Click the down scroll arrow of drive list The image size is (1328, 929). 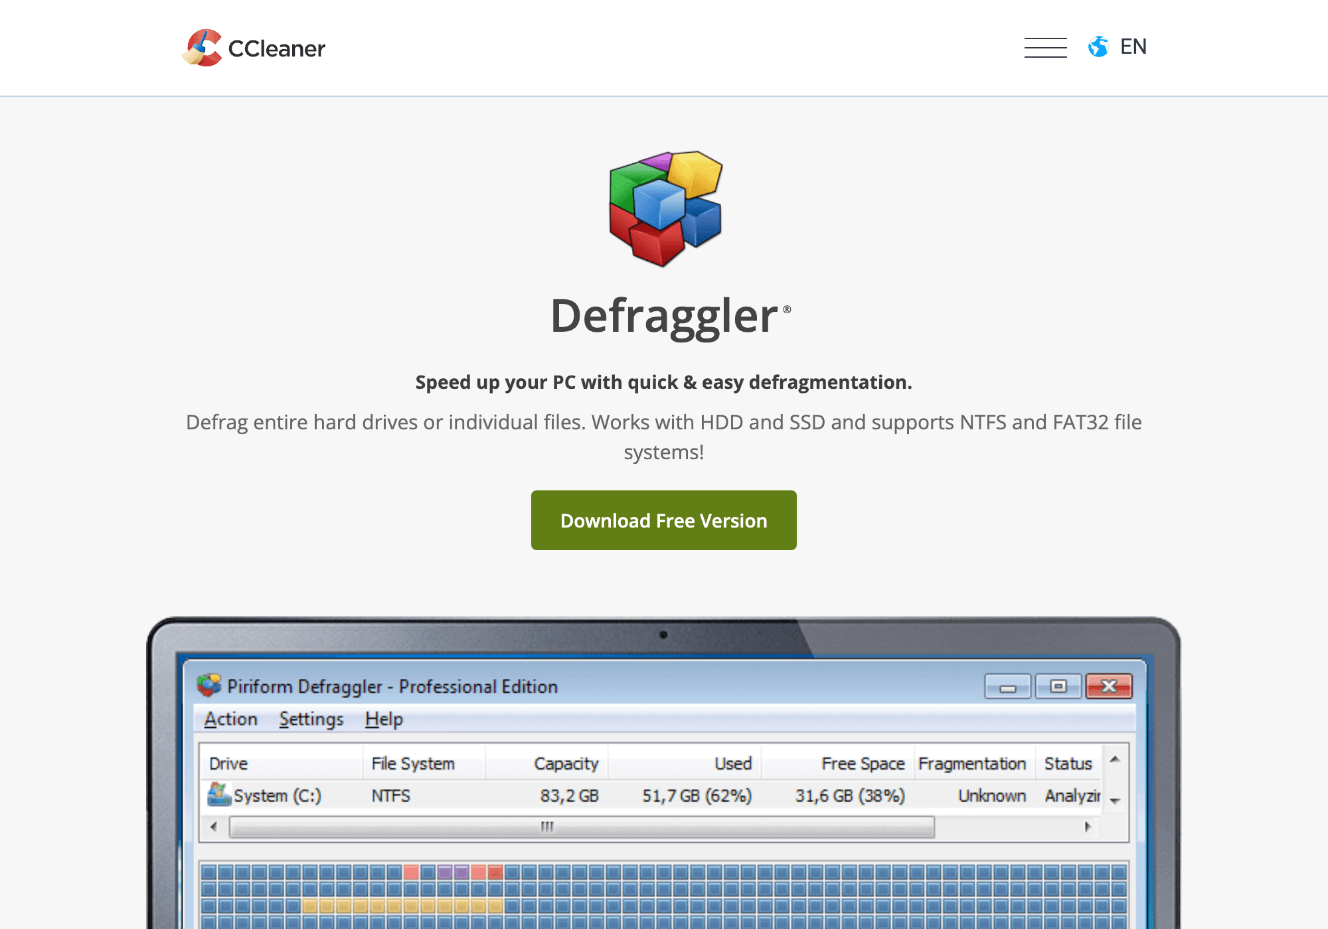pos(1116,801)
